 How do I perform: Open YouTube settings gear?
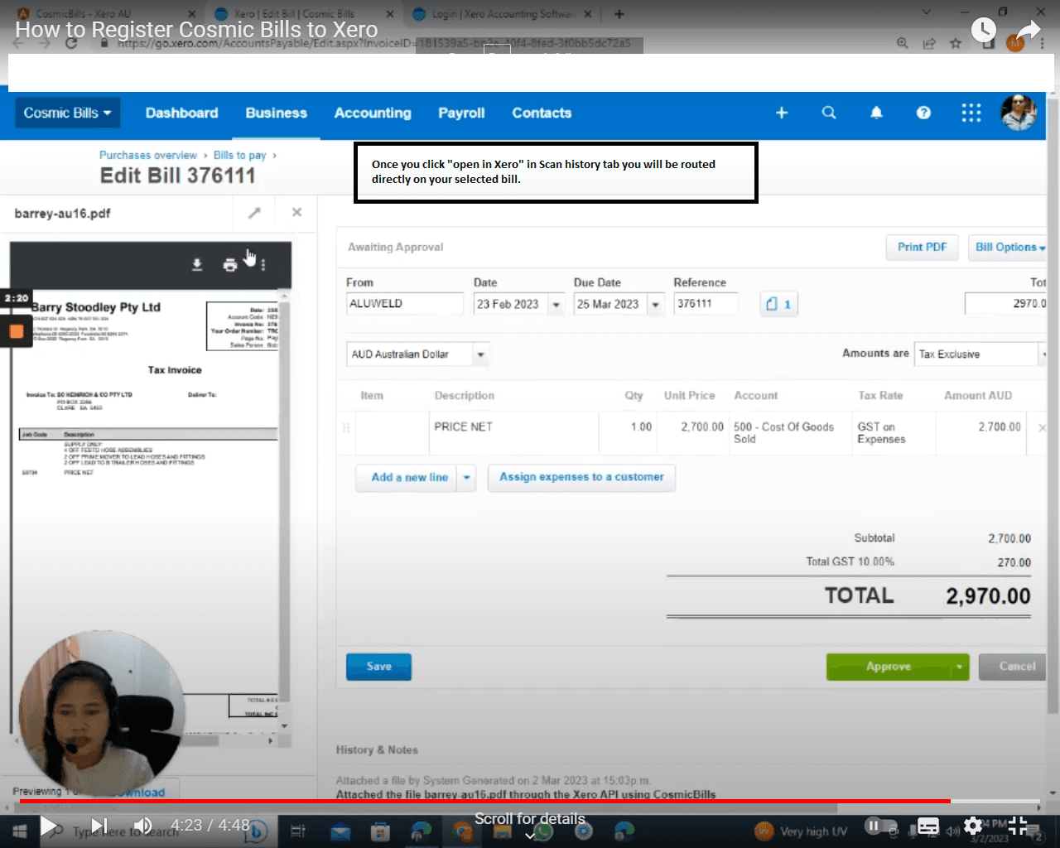click(973, 826)
